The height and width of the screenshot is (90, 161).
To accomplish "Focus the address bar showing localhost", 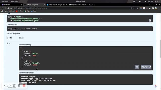I will [x=72, y=8].
